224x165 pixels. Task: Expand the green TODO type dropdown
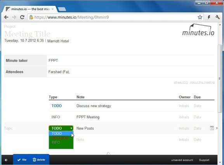pyautogui.click(x=61, y=128)
